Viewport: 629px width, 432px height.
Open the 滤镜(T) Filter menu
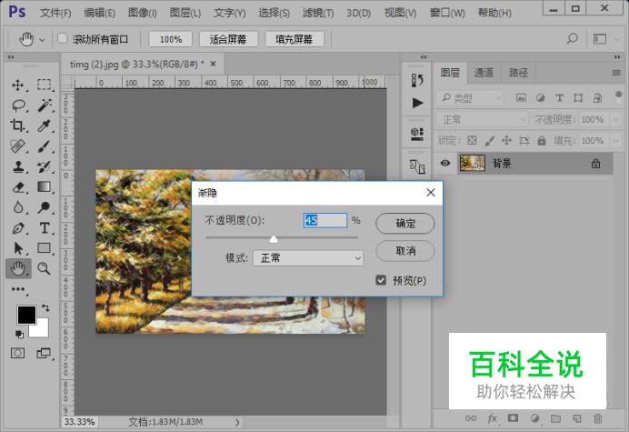pos(318,13)
